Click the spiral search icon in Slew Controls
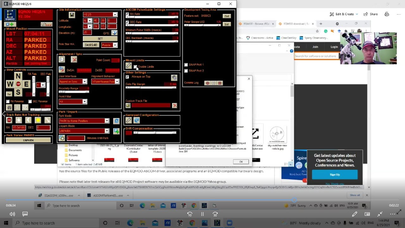The height and width of the screenshot is (228, 405). [25, 107]
